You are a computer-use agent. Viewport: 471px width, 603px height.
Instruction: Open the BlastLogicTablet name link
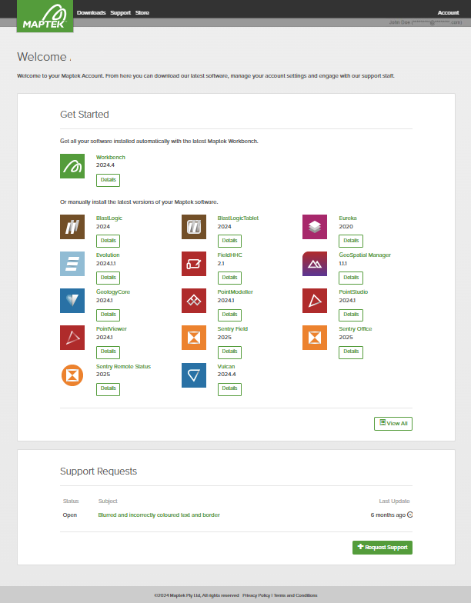pyautogui.click(x=239, y=218)
